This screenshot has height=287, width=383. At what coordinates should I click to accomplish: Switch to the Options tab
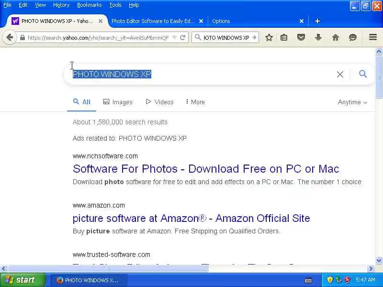221,21
